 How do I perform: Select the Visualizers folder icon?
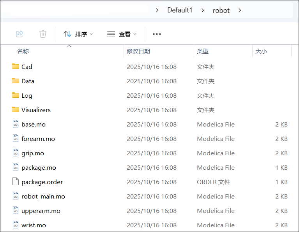tap(16, 109)
